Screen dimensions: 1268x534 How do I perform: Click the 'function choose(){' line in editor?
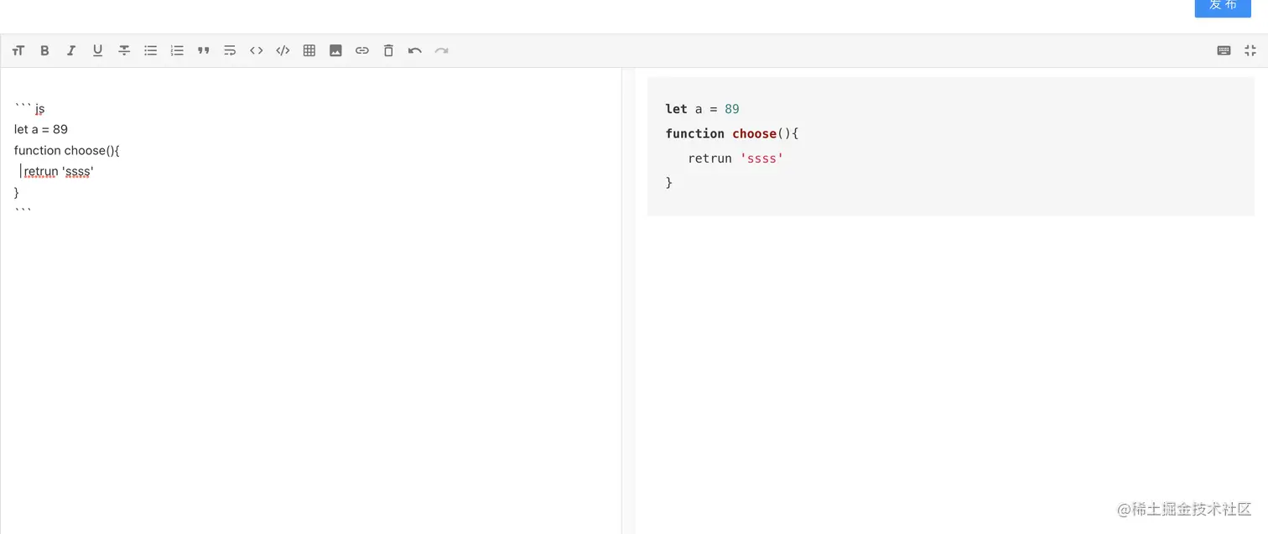coord(67,150)
